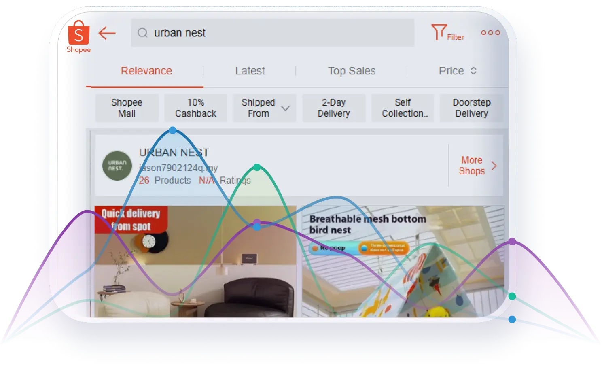
Task: Toggle the 2-Day Delivery filter
Action: 333,108
